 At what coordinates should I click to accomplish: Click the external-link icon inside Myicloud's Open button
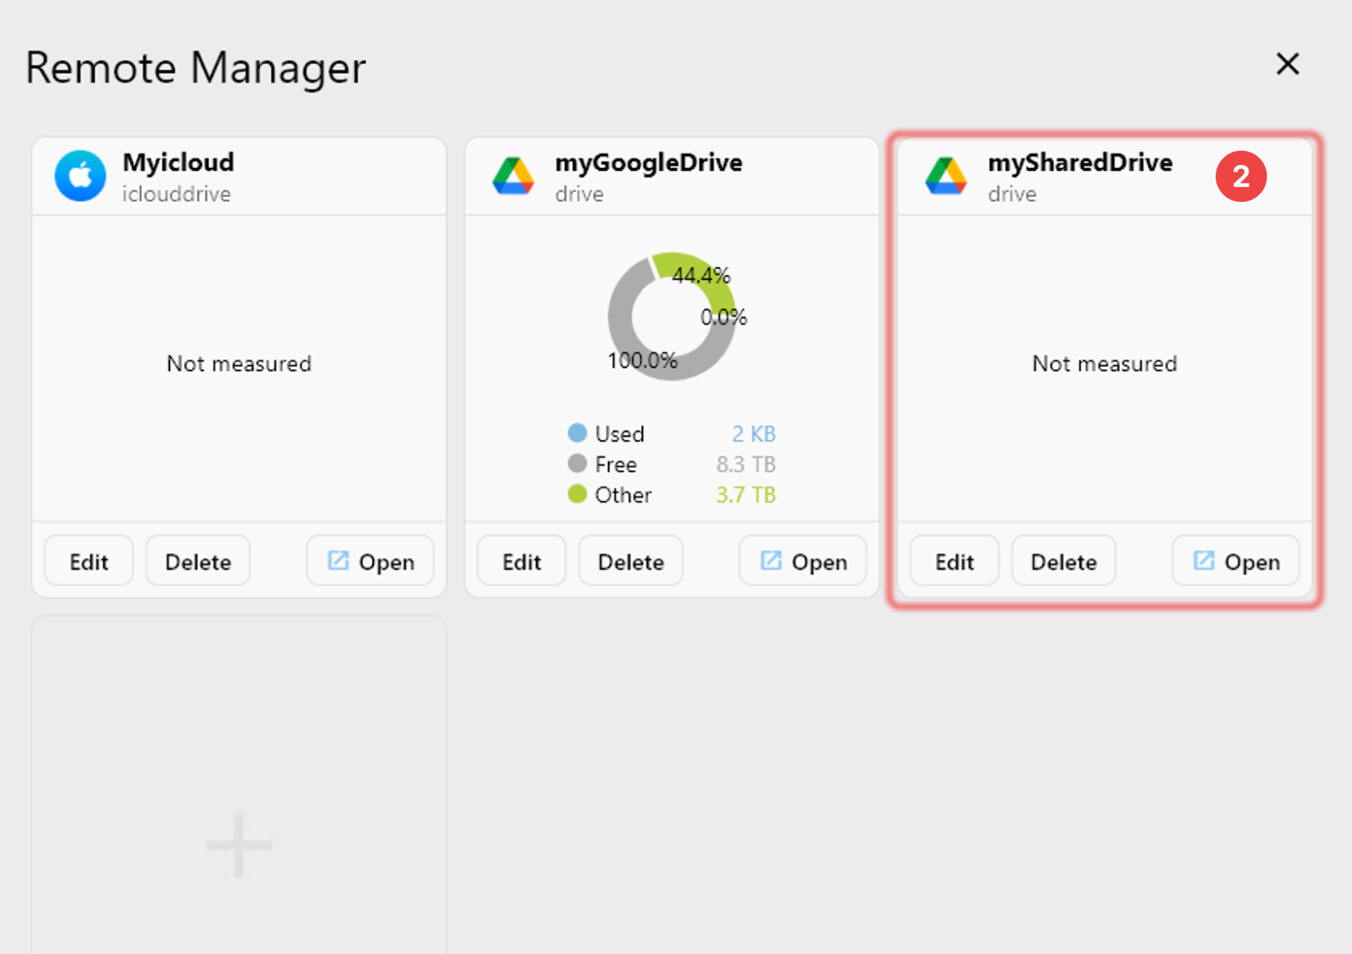point(337,561)
